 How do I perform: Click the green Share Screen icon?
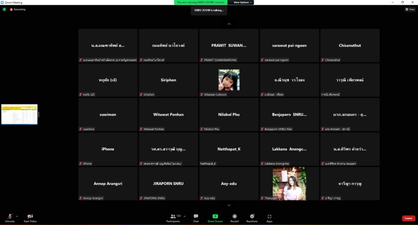point(215,216)
